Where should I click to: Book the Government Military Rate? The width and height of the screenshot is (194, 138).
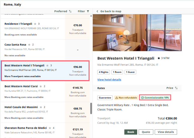click(130, 132)
